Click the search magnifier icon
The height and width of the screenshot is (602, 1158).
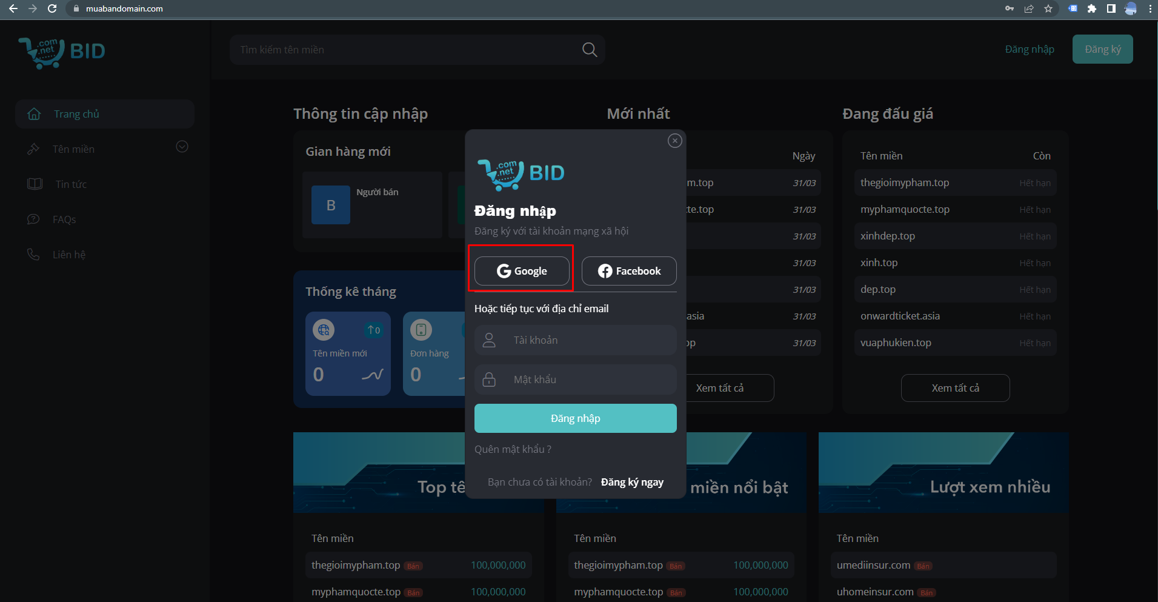589,50
